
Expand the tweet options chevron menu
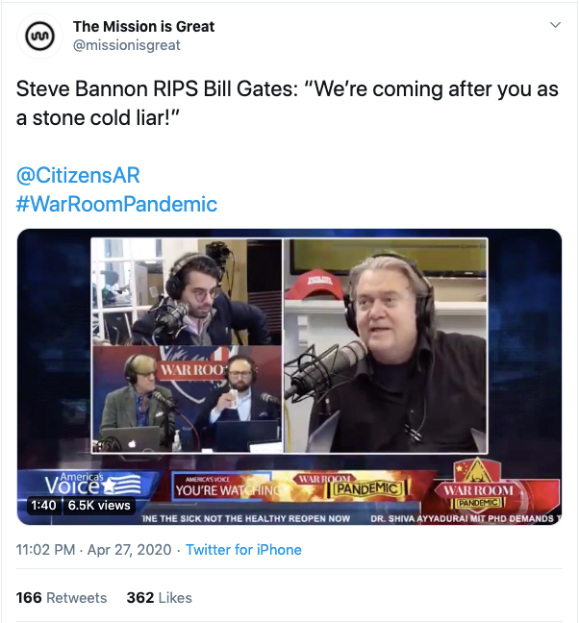pos(555,25)
